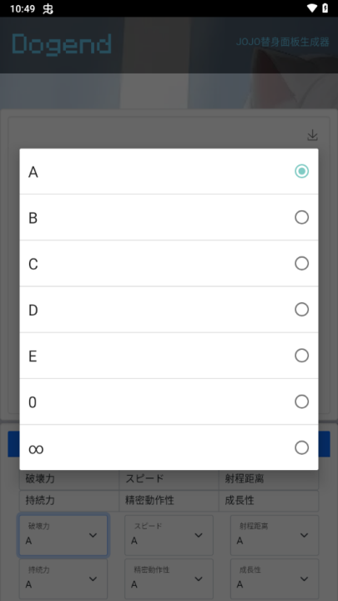Expand the スピード dropdown

[169, 535]
